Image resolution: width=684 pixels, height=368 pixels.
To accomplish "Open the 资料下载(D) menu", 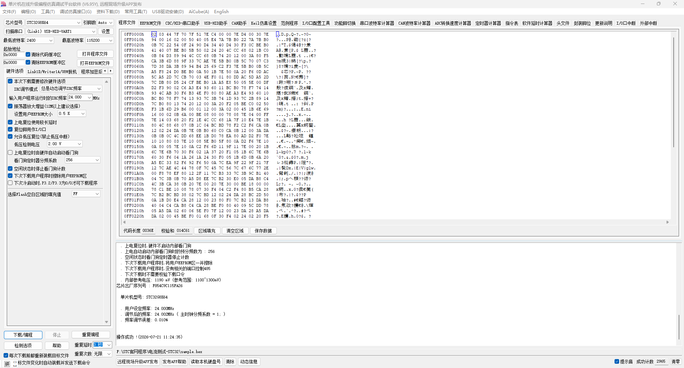I will pyautogui.click(x=108, y=12).
